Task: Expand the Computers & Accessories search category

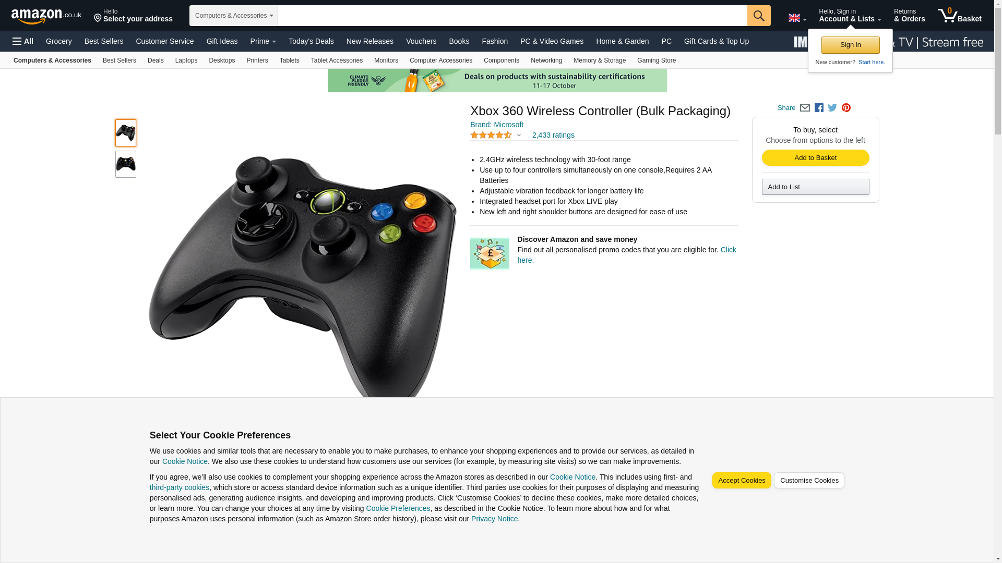Action: tap(234, 16)
